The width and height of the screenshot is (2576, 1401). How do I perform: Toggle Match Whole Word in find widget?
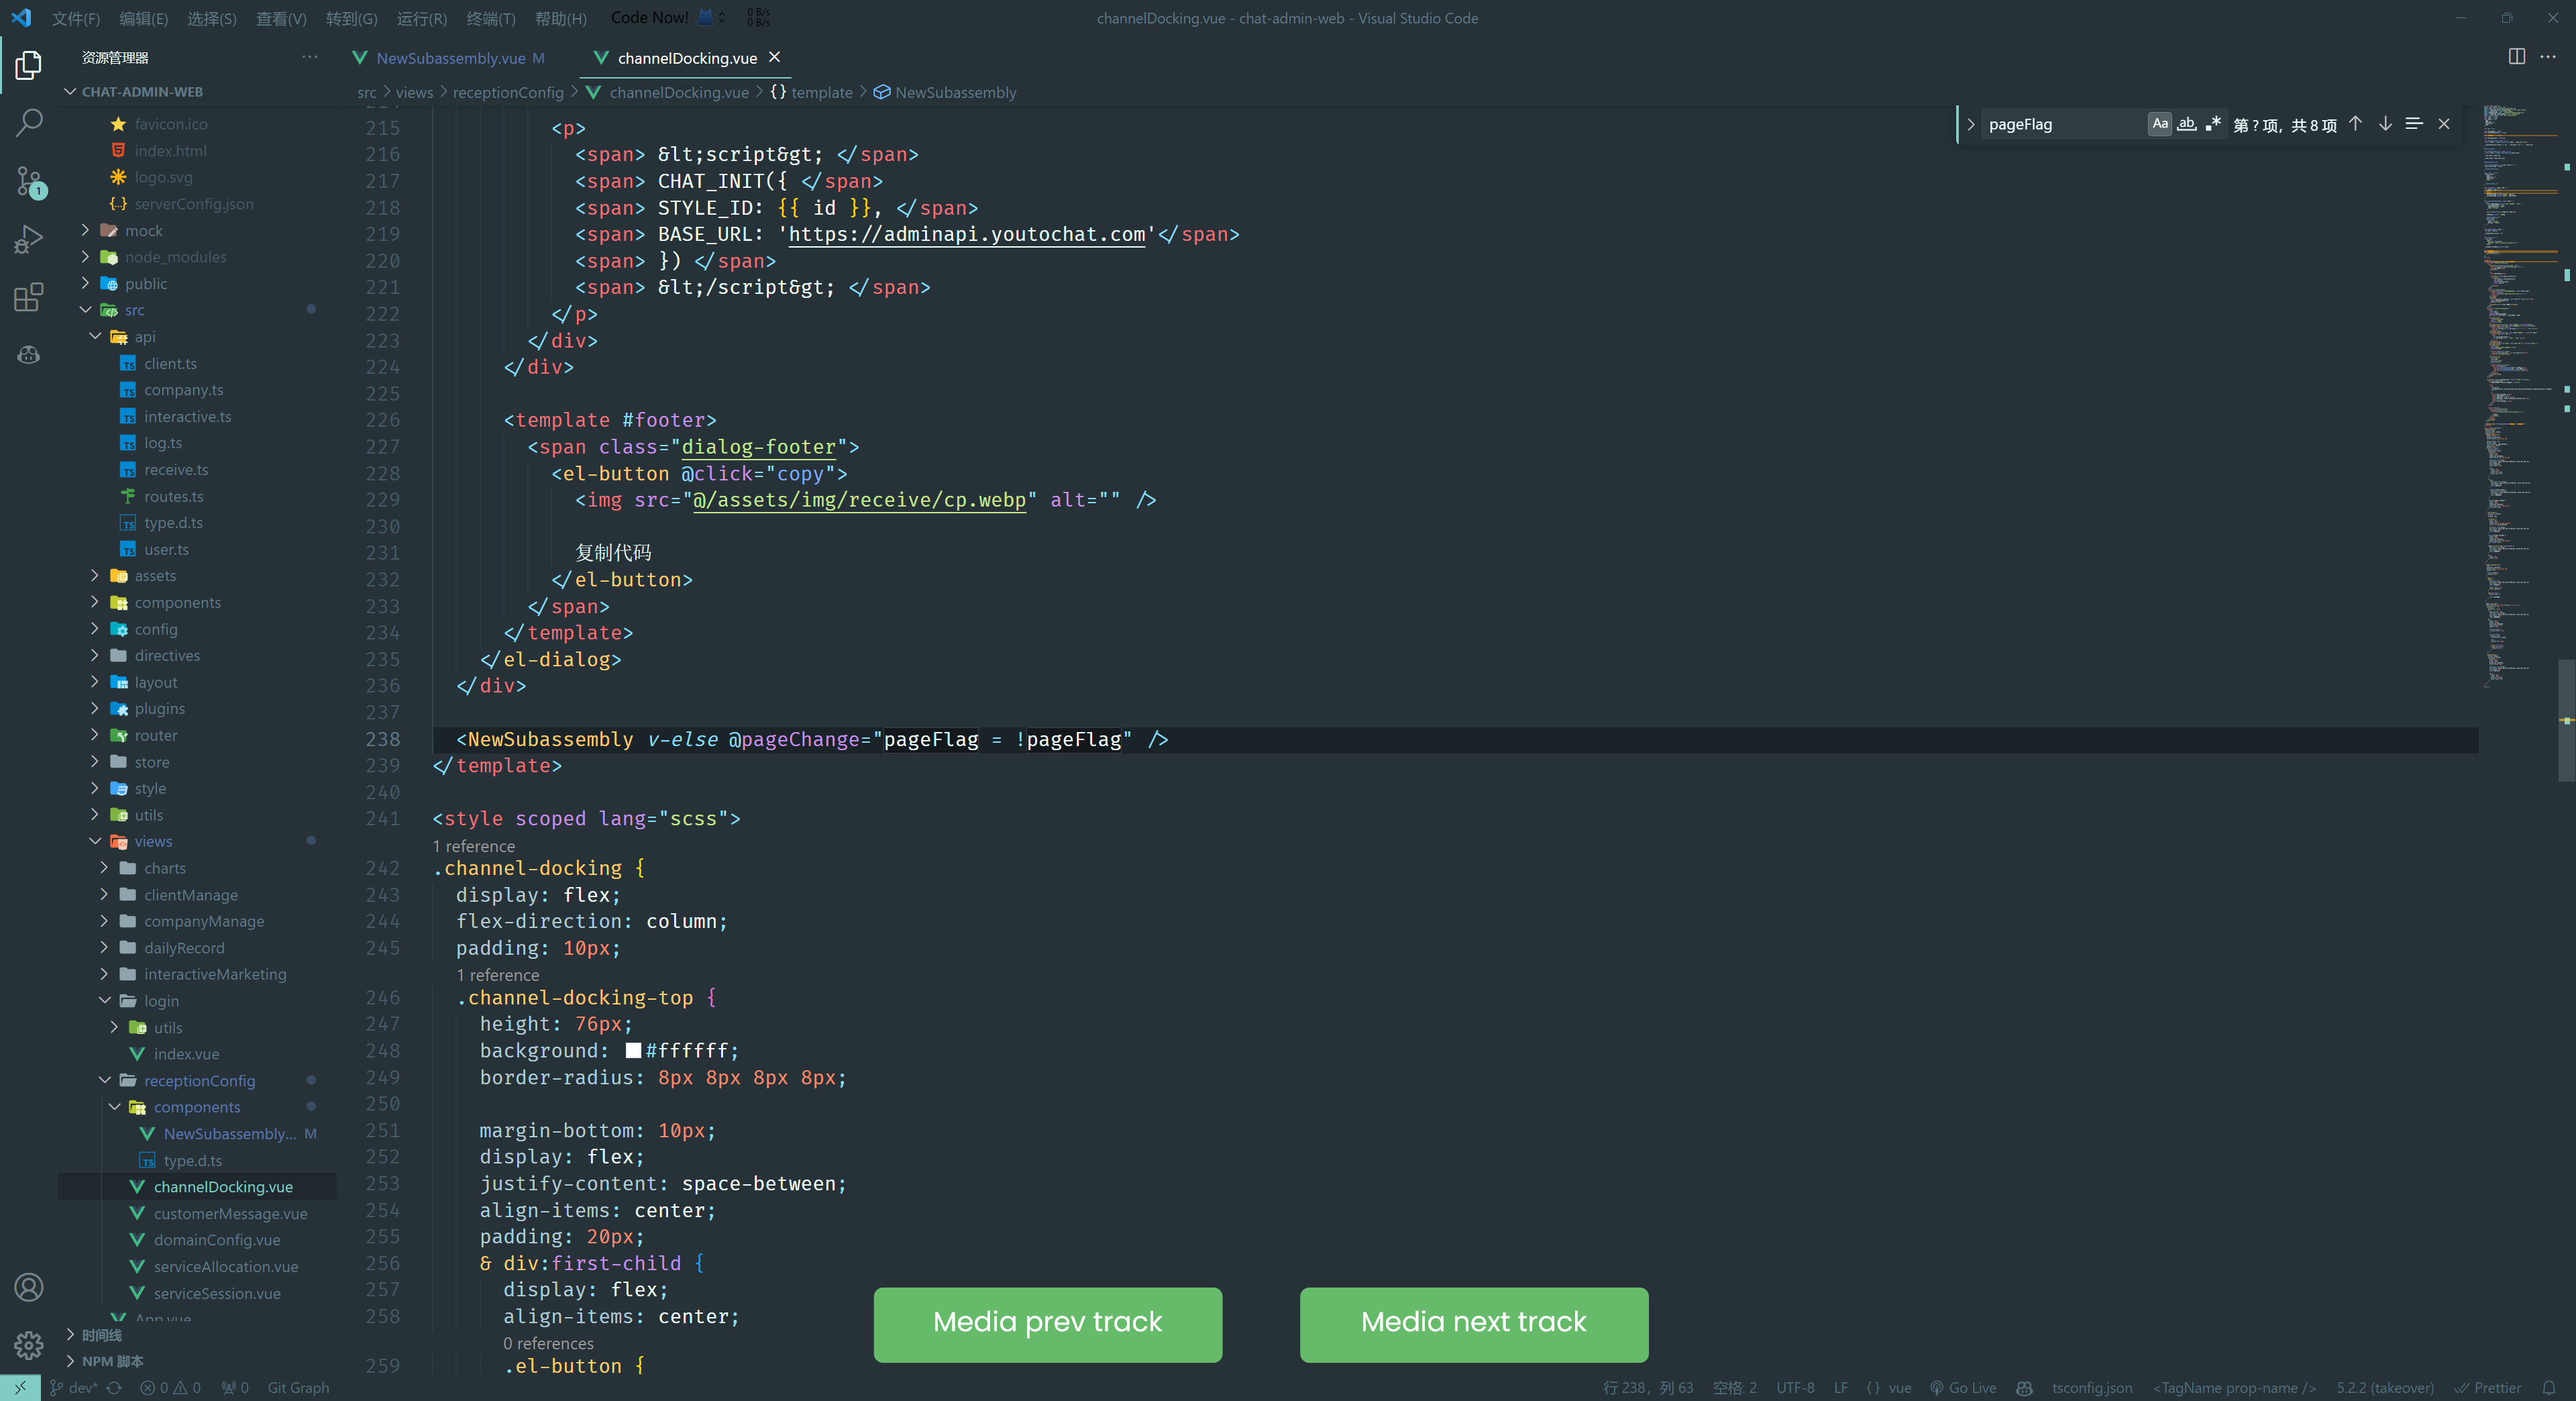[x=2187, y=124]
